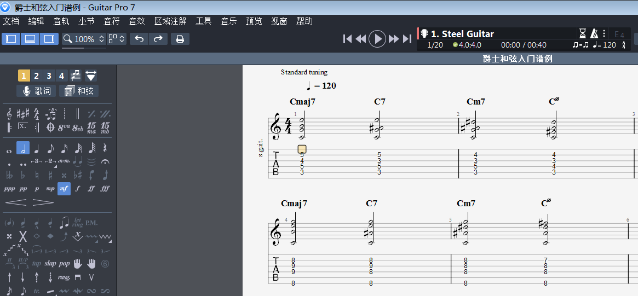Insert a treble clef change

pos(9,113)
